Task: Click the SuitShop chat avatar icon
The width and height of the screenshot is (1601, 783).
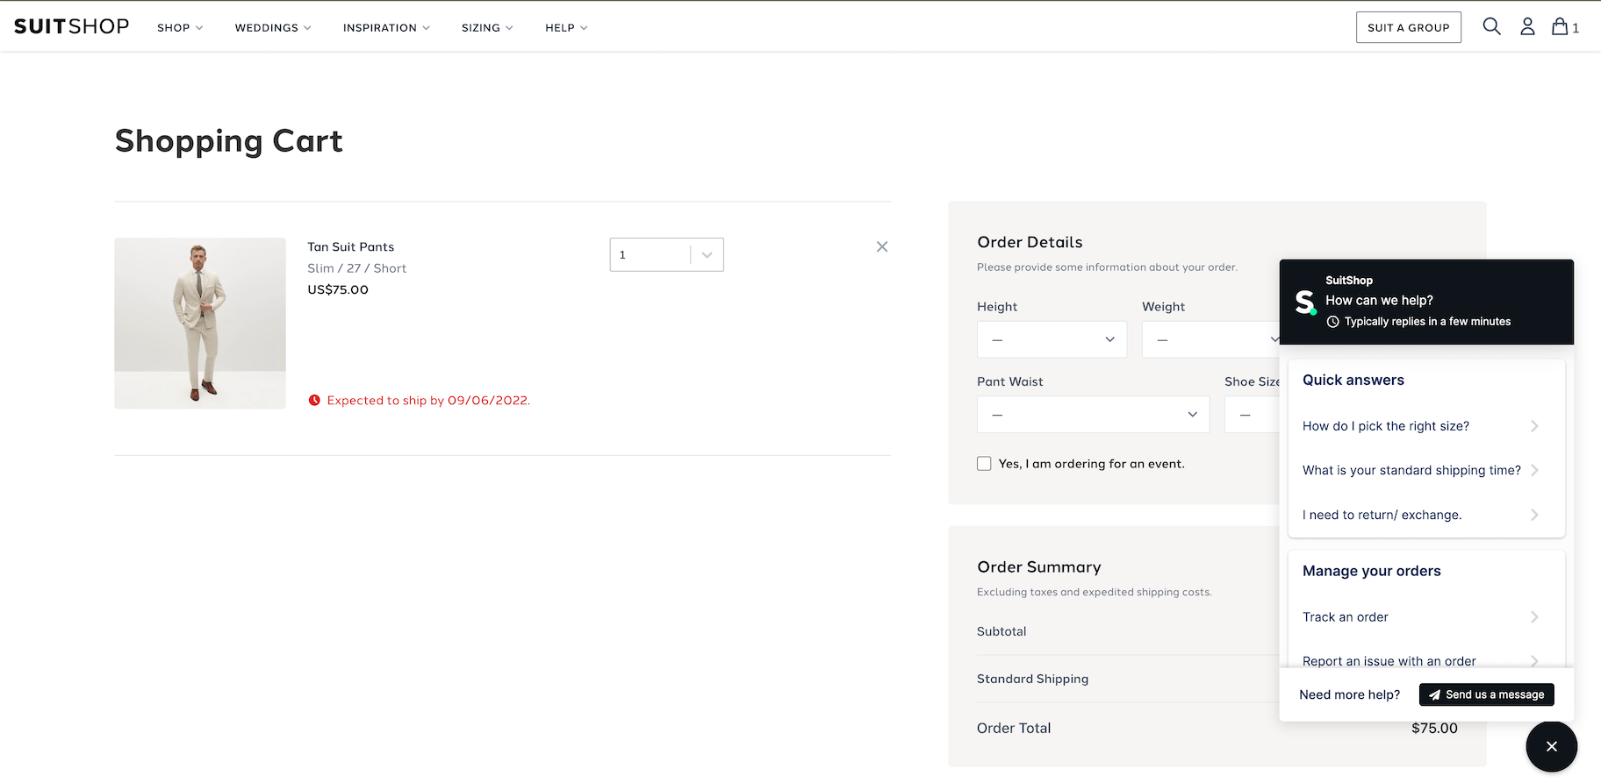Action: click(x=1305, y=302)
